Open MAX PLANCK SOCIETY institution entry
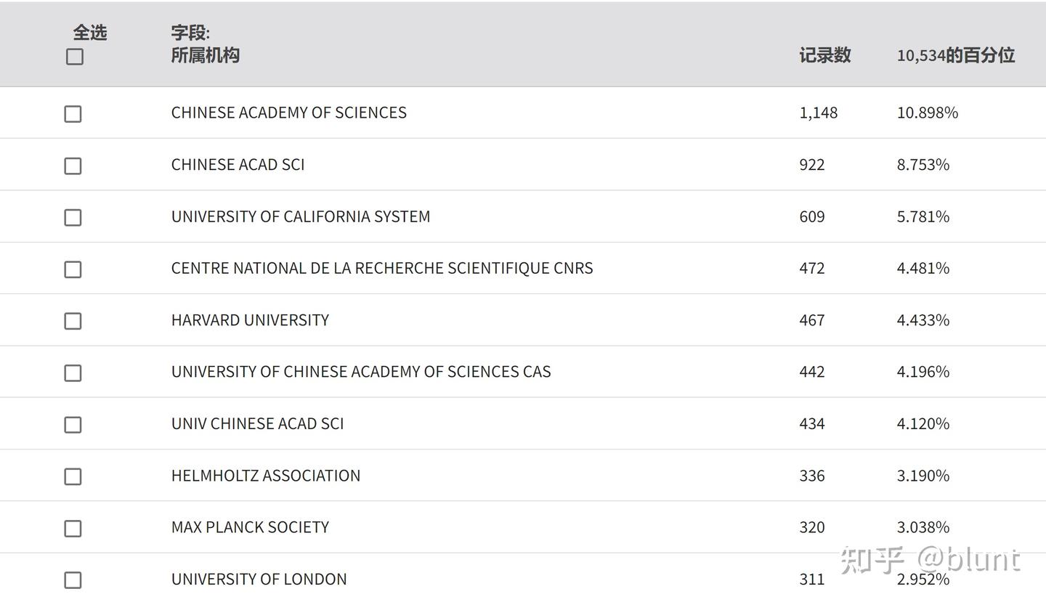Screen dimensions: 1046x602 tap(250, 527)
